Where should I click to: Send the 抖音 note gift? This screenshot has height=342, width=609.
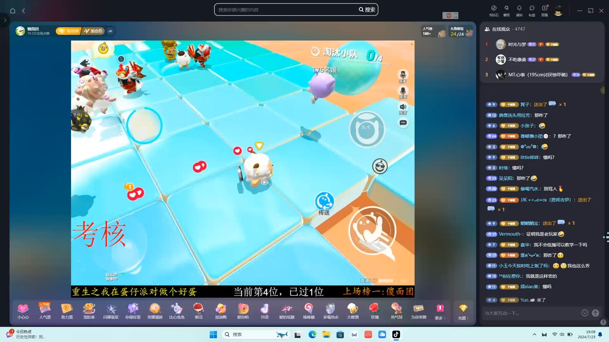[x=265, y=311]
